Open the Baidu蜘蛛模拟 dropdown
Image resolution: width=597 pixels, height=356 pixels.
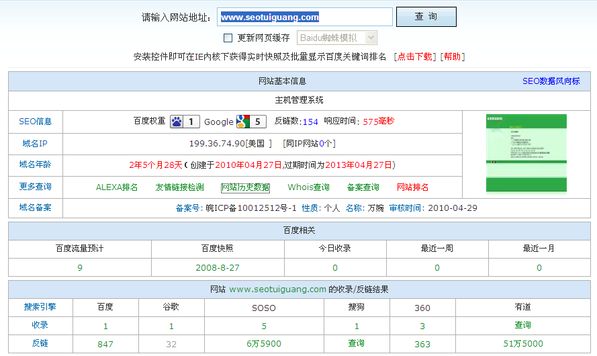336,38
